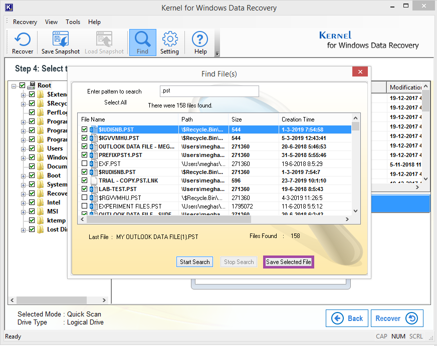Open the Setting gear tool
The width and height of the screenshot is (437, 346).
[170, 39]
